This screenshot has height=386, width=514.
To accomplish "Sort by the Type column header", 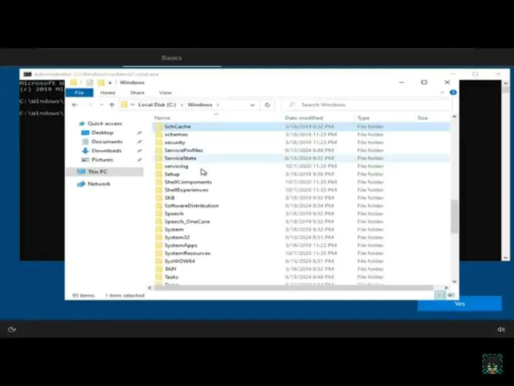I will (x=363, y=118).
